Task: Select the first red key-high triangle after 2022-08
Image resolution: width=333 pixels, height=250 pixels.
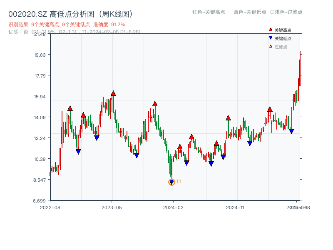Action: click(70, 108)
